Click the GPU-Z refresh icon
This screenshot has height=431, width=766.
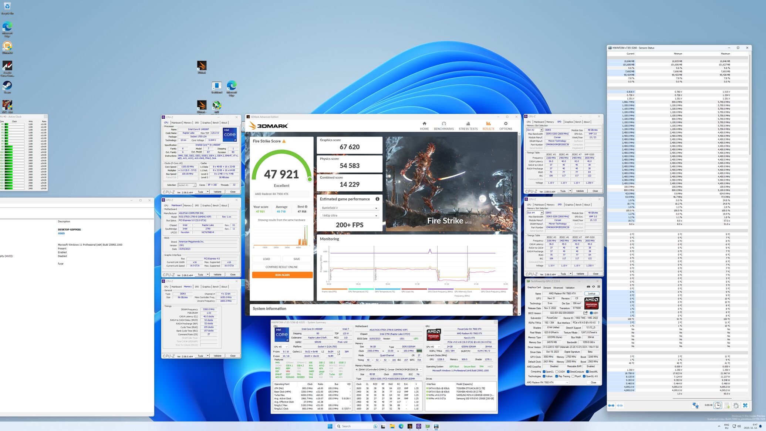coord(594,287)
